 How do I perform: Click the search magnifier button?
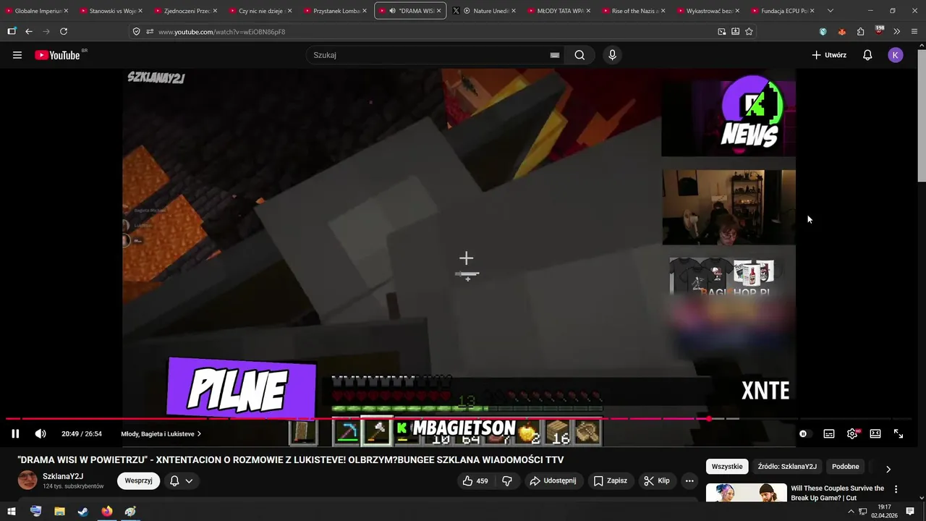(x=579, y=55)
